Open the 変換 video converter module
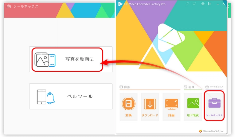The width and height of the screenshot is (235, 137). [128, 107]
